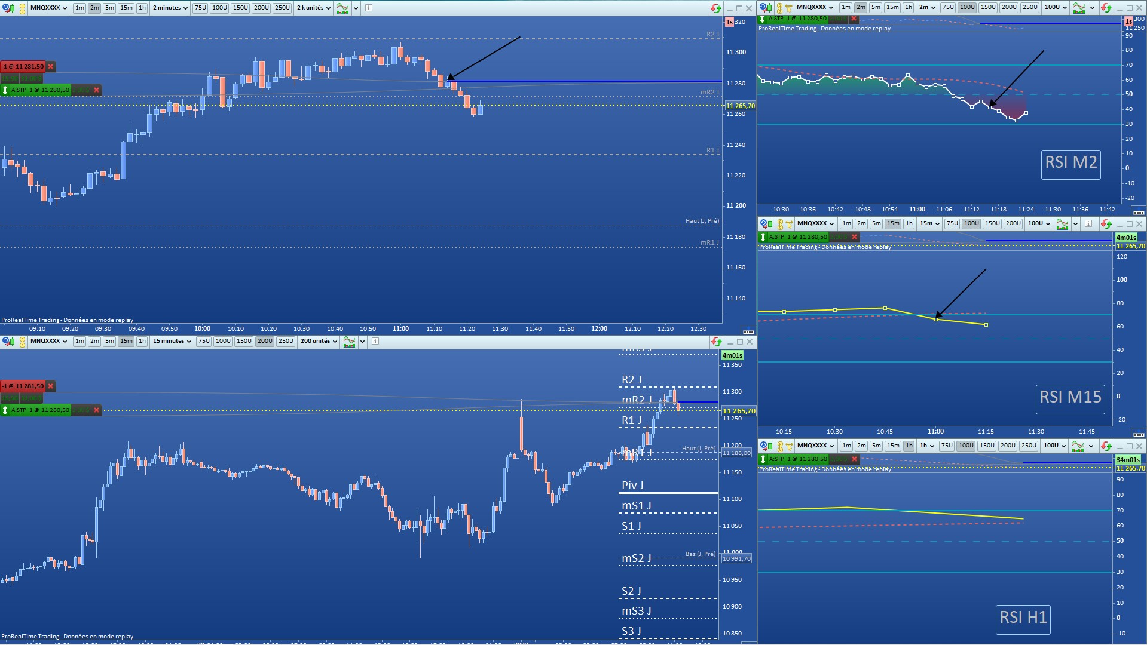Click the chain link icon in bottom-left 15-minute chart

tap(22, 341)
